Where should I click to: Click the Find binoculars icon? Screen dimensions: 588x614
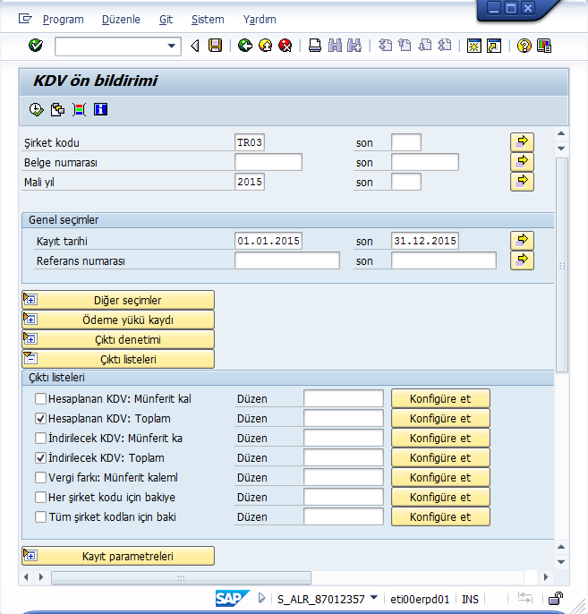coord(335,46)
